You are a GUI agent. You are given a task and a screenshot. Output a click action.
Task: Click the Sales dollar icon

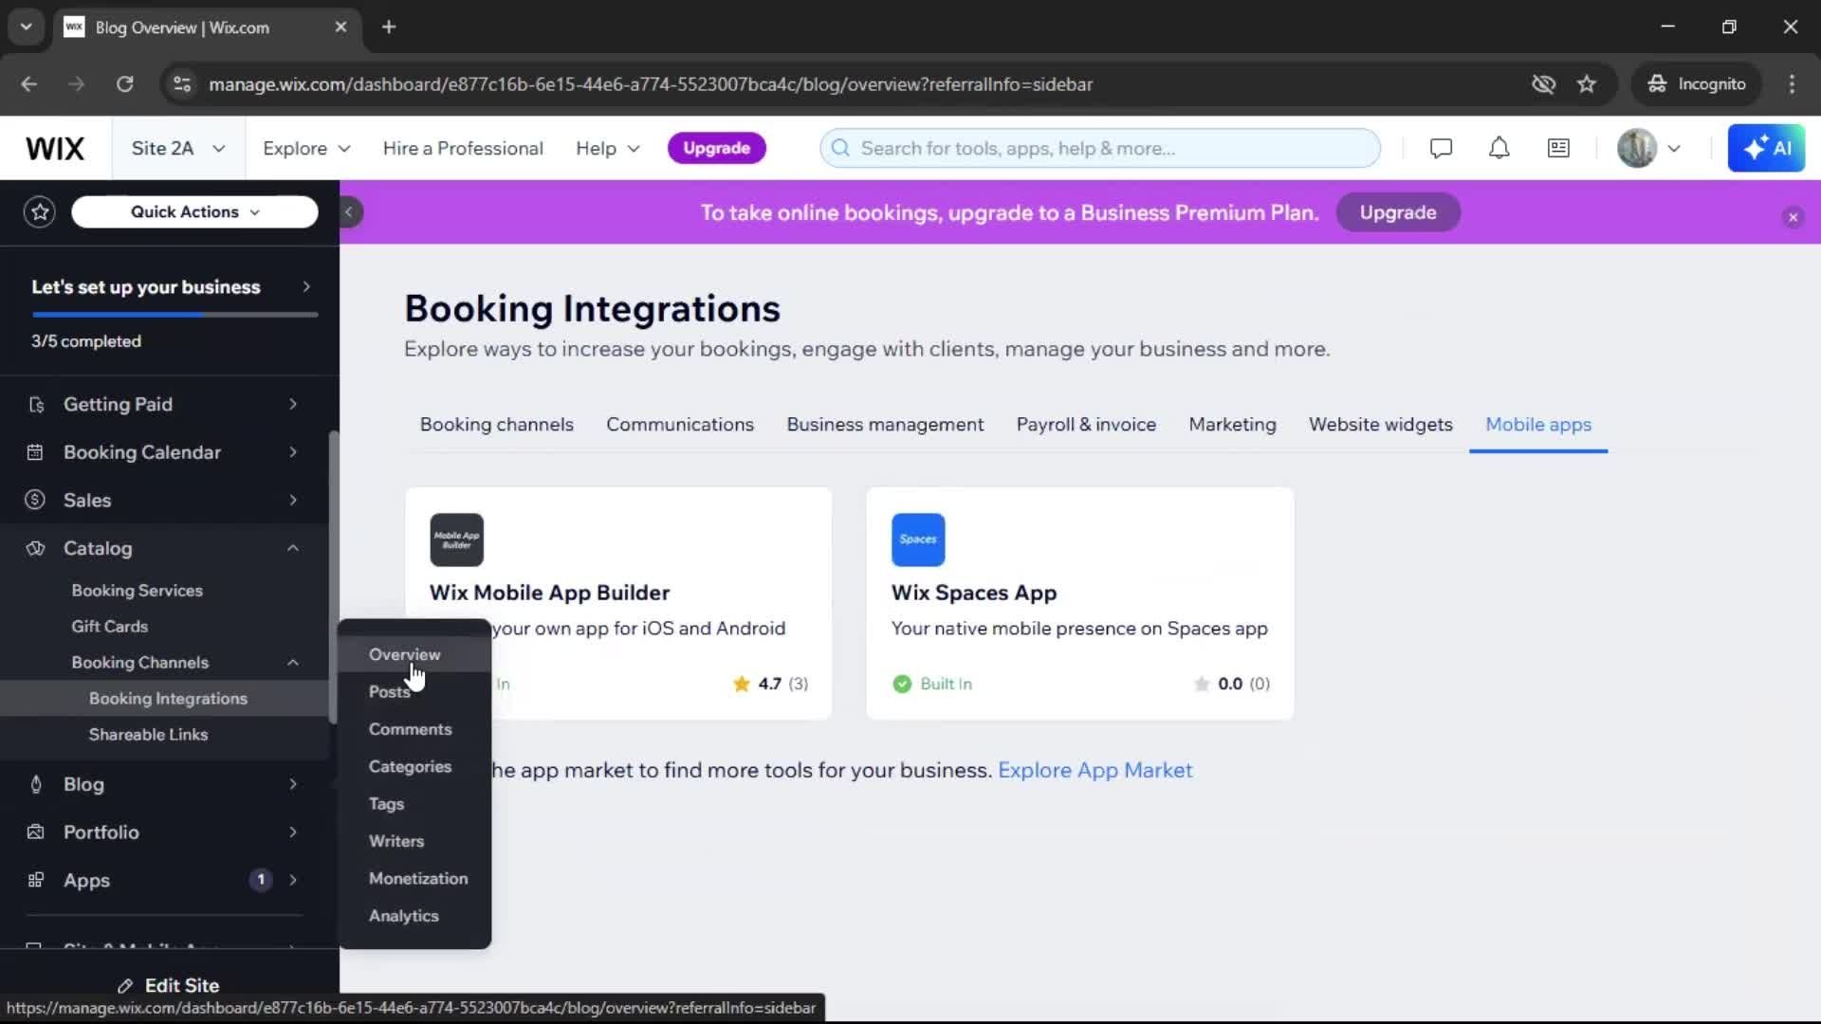(x=35, y=501)
